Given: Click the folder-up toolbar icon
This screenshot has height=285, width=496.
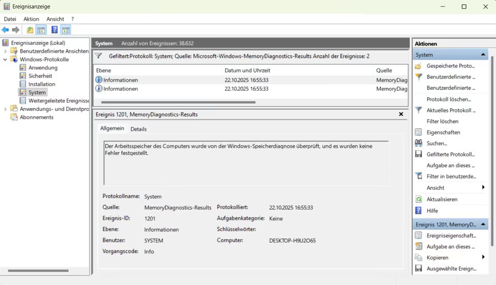Looking at the screenshot, I should tap(30, 30).
